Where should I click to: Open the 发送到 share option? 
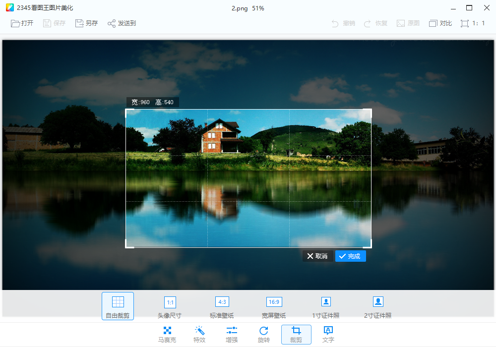[x=122, y=23]
